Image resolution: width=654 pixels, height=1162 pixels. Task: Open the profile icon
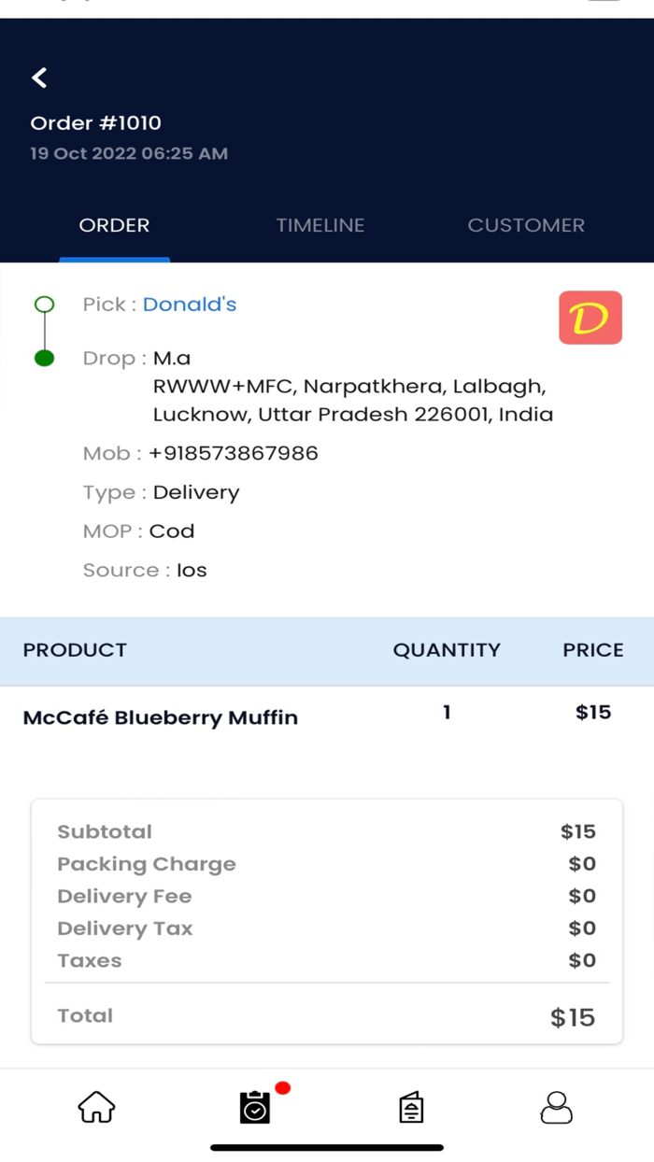pos(557,1107)
